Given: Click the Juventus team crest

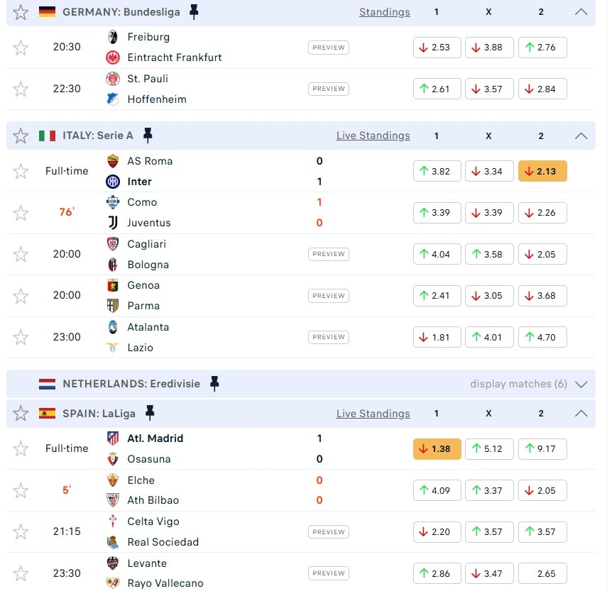Looking at the screenshot, I should pos(113,223).
